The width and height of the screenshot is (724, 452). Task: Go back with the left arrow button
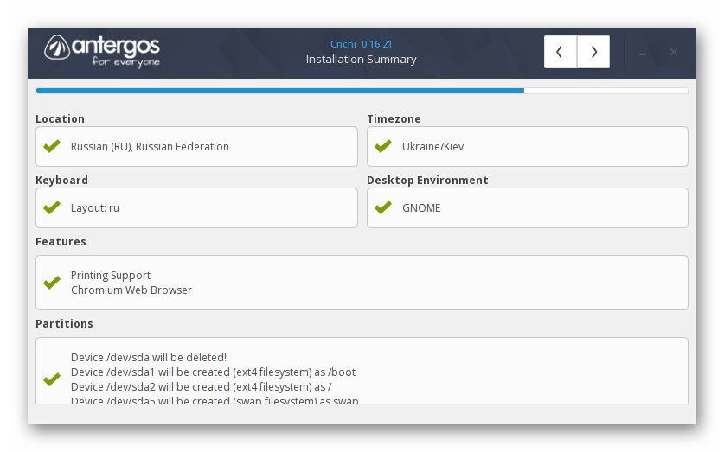click(561, 52)
